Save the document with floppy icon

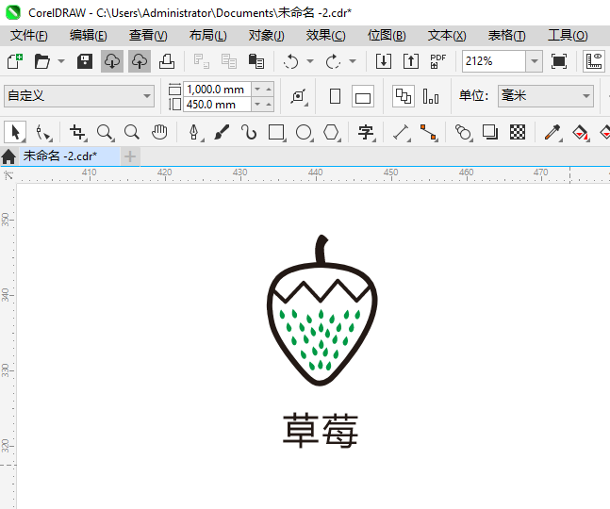pos(85,61)
